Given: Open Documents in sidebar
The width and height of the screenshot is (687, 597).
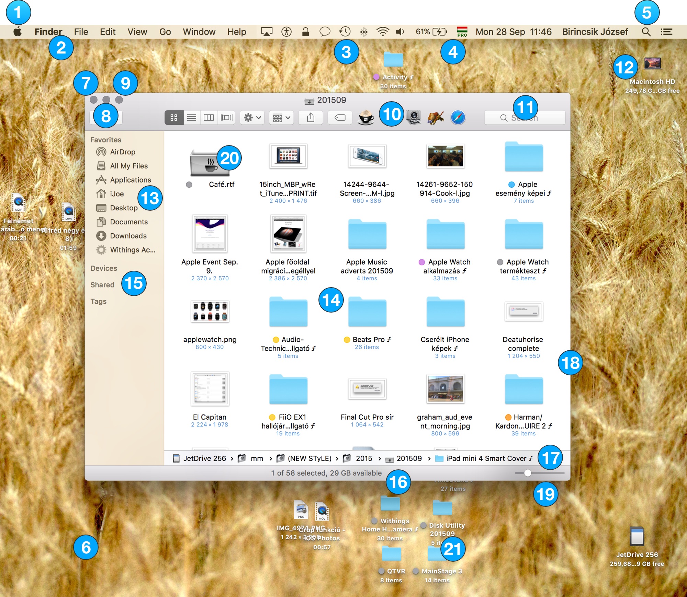Looking at the screenshot, I should click(122, 222).
